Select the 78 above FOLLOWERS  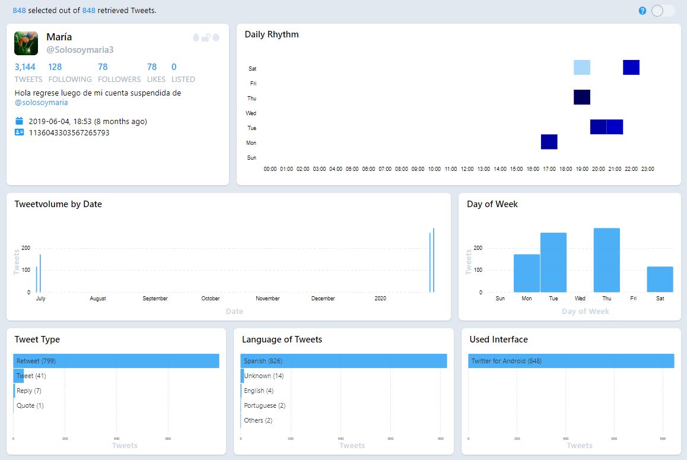(103, 67)
